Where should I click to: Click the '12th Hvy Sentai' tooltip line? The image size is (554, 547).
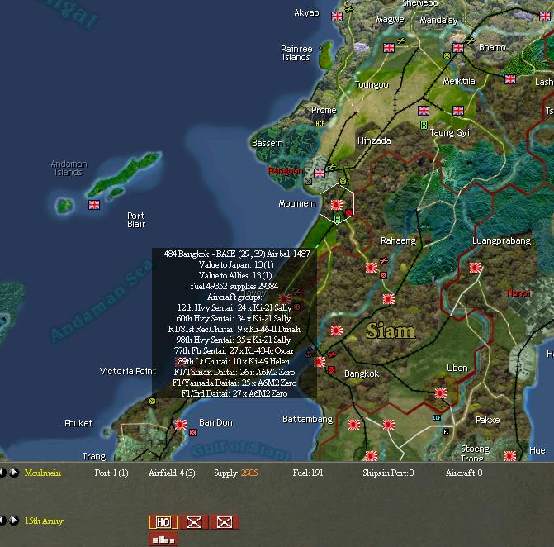point(234,307)
